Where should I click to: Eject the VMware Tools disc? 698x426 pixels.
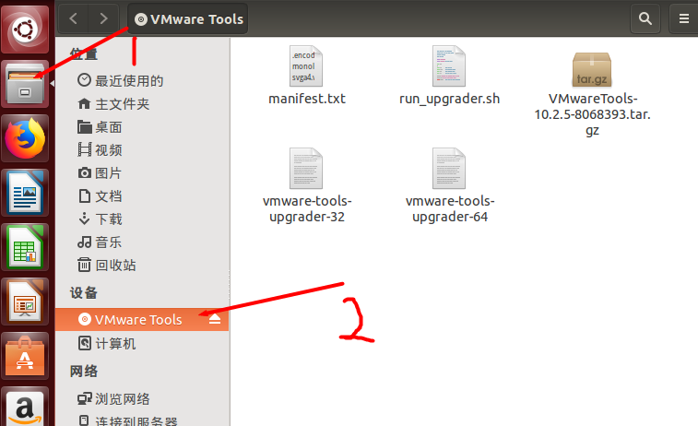click(215, 319)
